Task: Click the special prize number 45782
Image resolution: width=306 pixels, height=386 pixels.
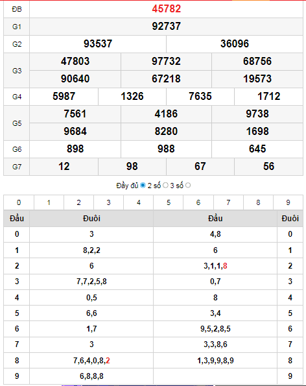Action: click(x=166, y=9)
